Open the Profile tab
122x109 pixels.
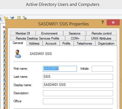66,43
